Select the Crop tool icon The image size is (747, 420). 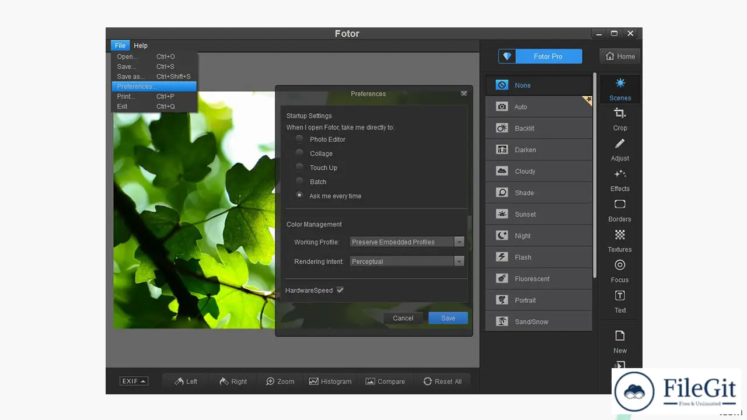pos(620,113)
